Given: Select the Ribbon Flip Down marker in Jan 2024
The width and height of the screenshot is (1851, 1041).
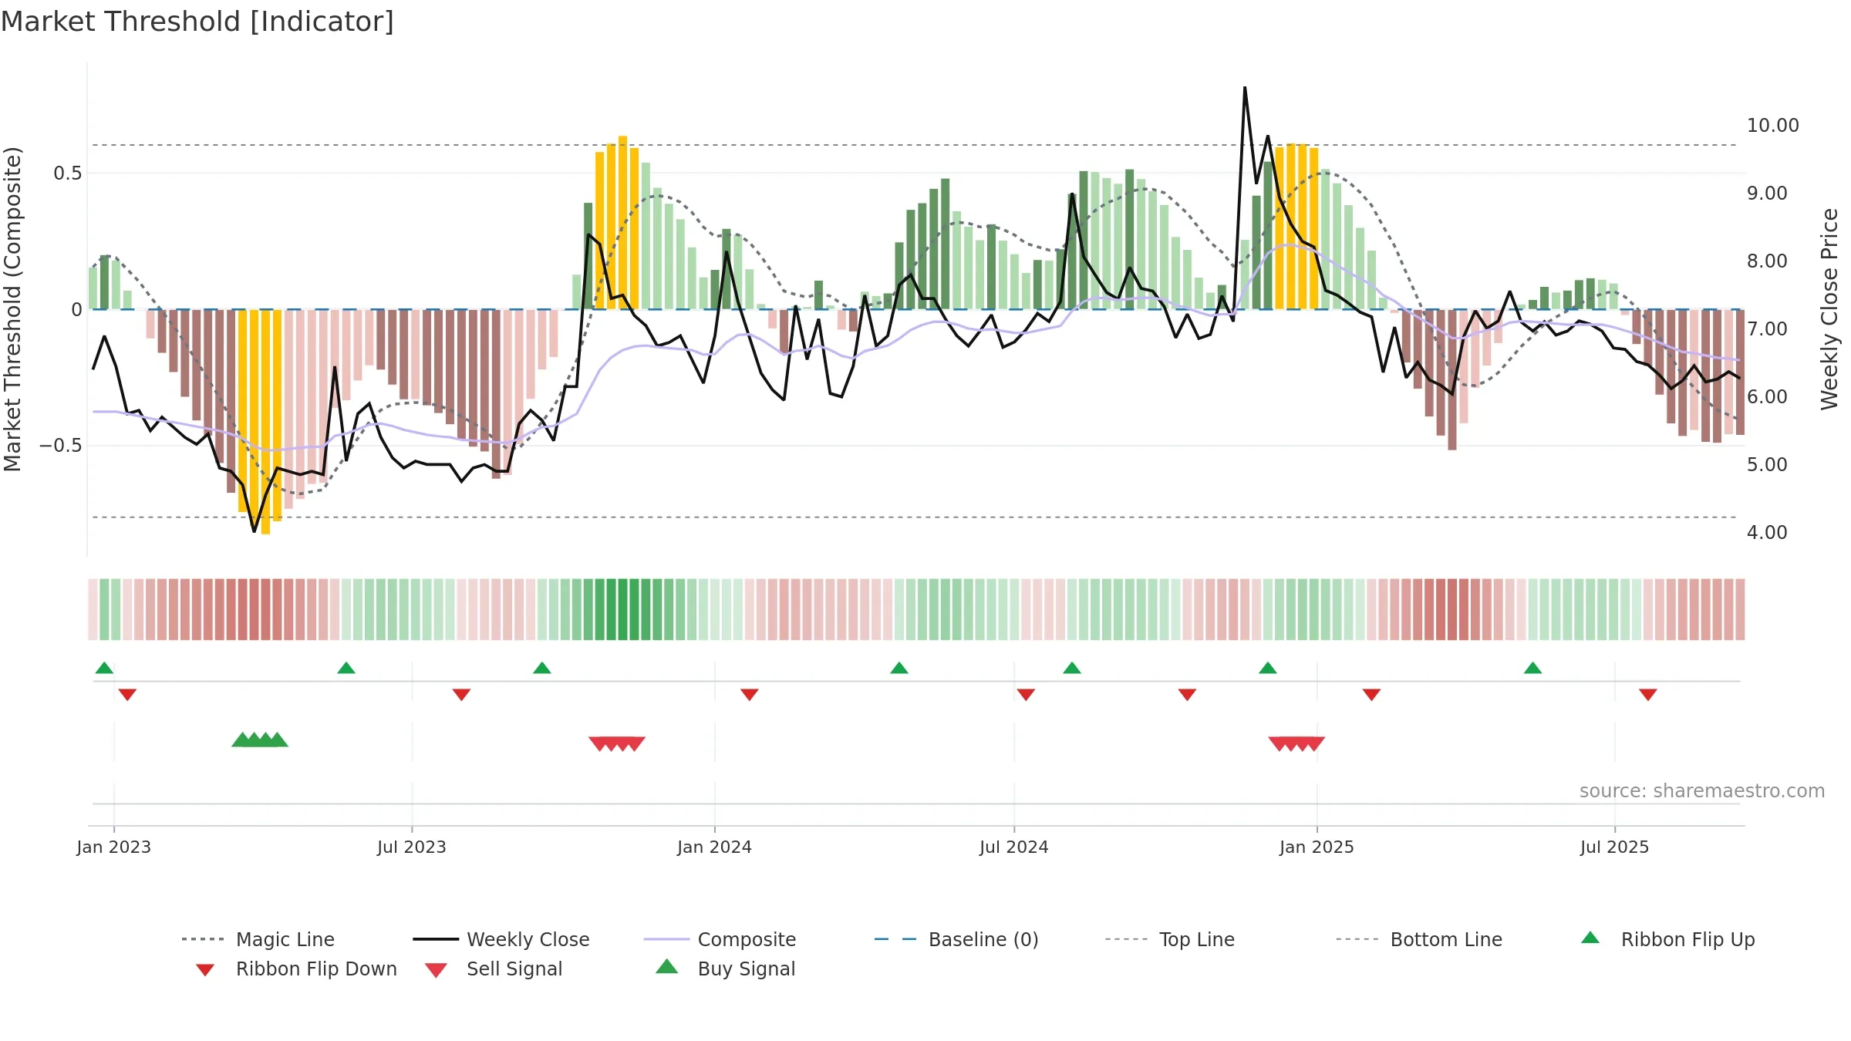Looking at the screenshot, I should pyautogui.click(x=750, y=695).
